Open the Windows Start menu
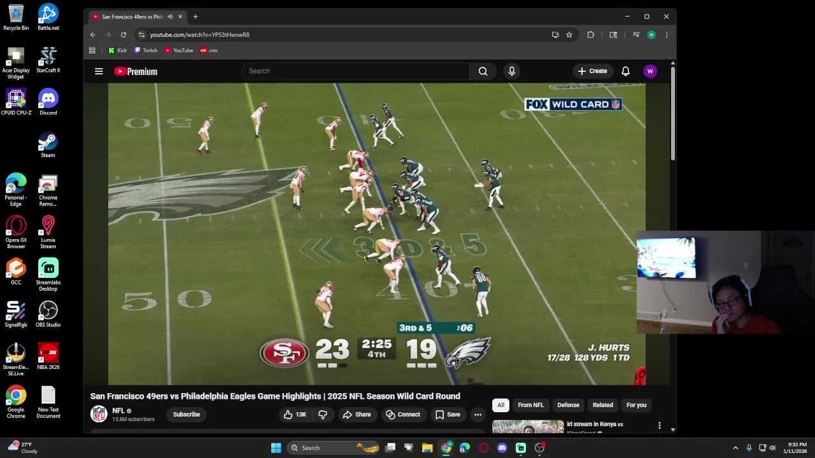 [x=276, y=448]
